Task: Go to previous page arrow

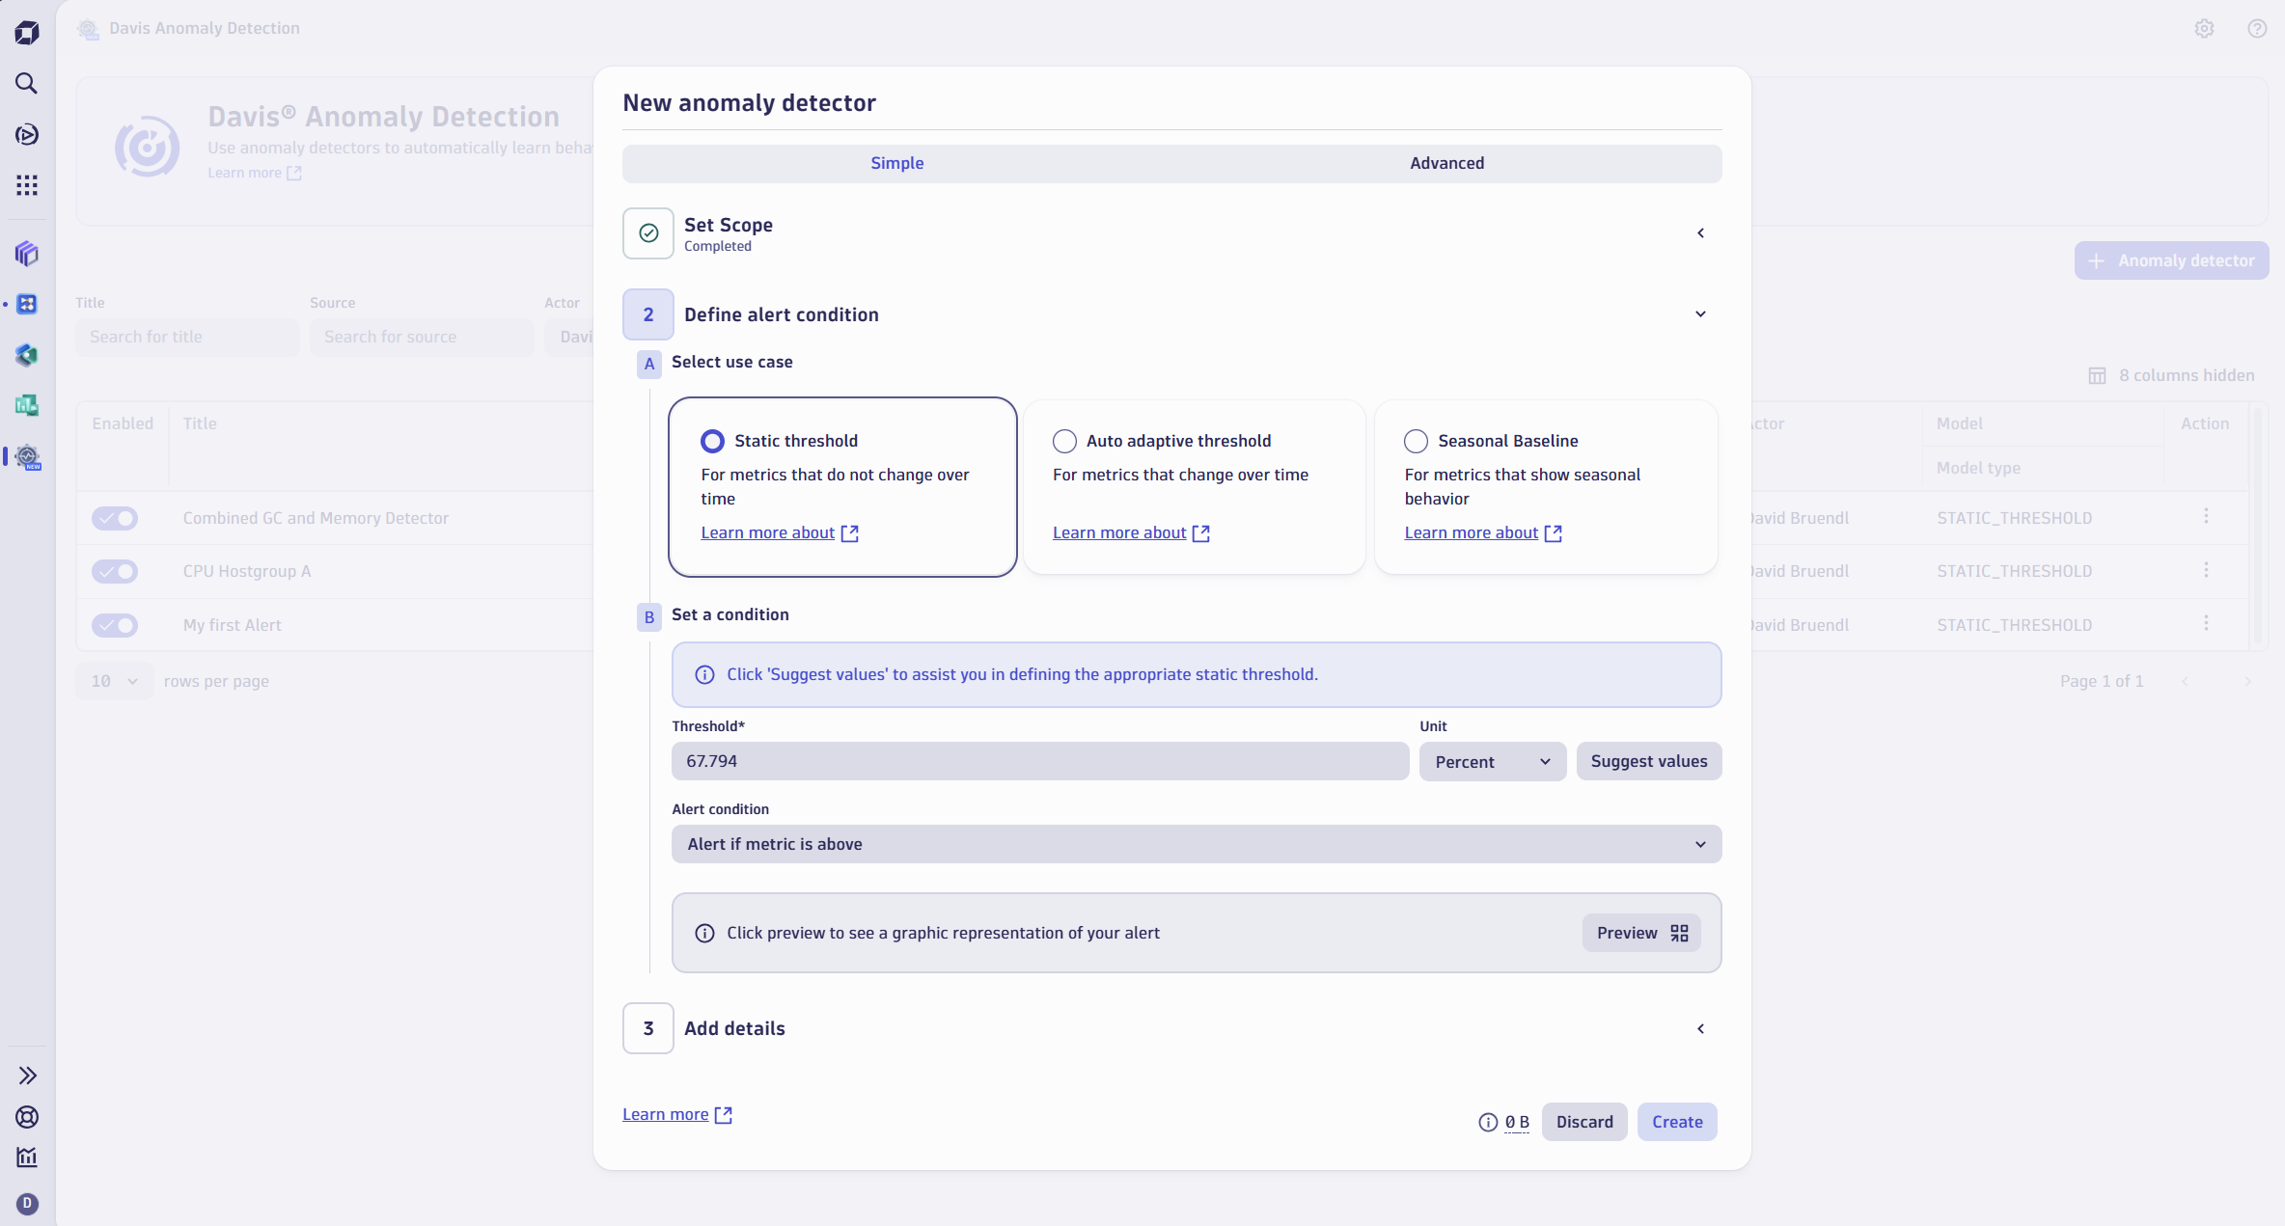Action: tap(2185, 682)
